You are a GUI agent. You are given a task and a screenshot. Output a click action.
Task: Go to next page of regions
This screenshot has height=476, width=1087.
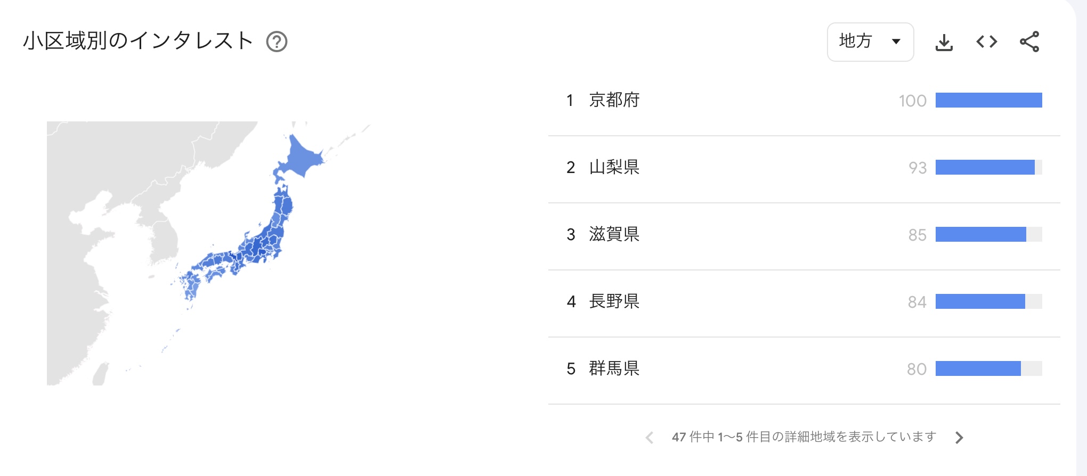(959, 438)
